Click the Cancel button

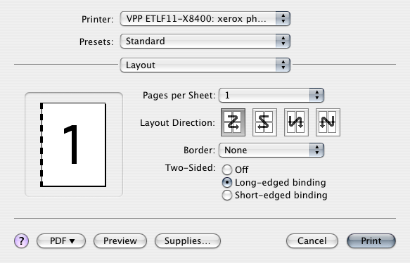tap(312, 240)
